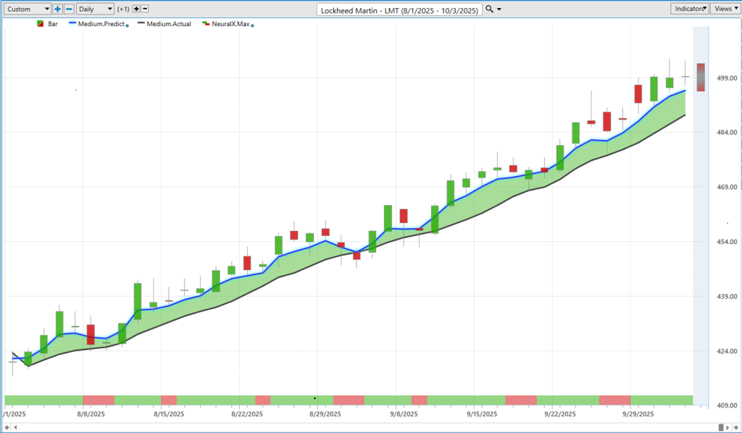Click the blue minus zoom-out button
Screen dimensions: 742x433
point(69,9)
